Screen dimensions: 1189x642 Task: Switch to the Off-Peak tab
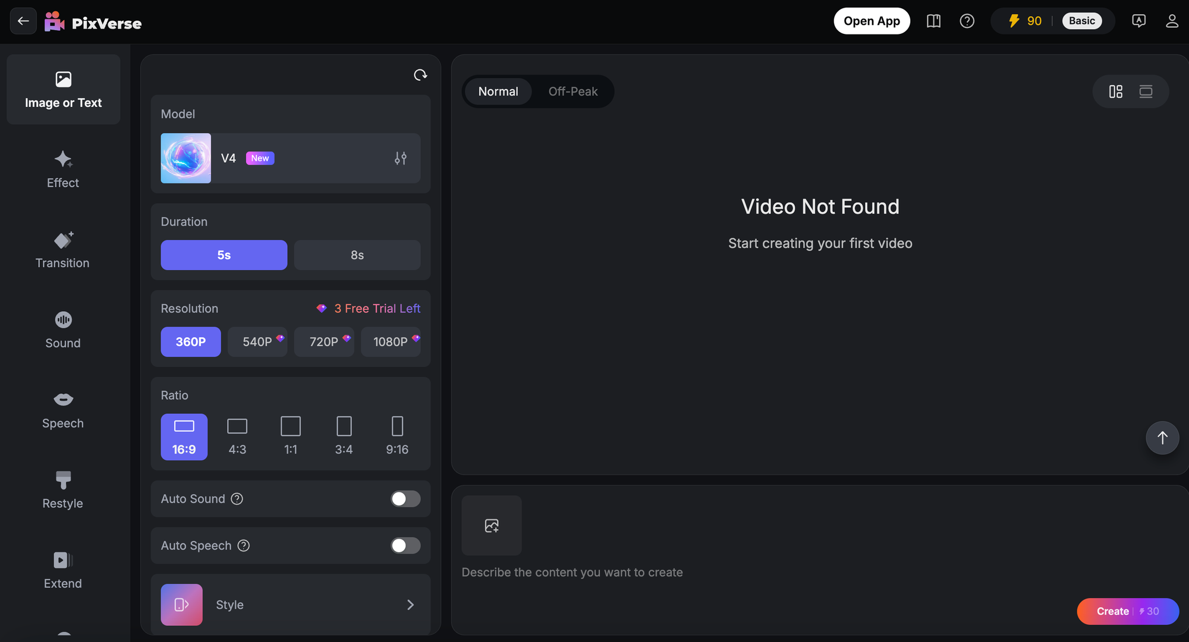coord(573,91)
